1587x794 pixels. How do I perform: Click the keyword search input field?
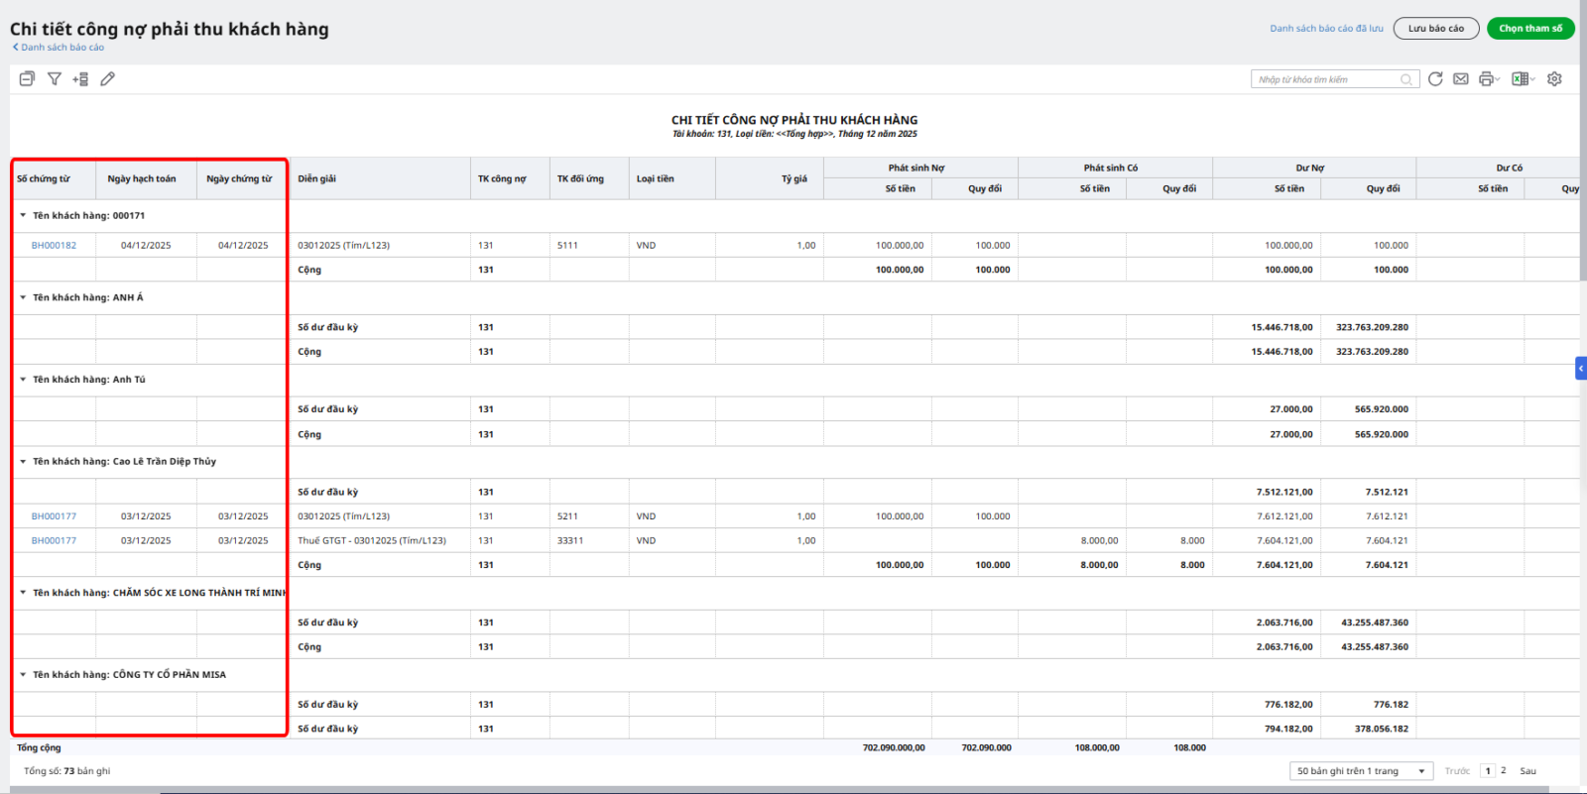1326,79
